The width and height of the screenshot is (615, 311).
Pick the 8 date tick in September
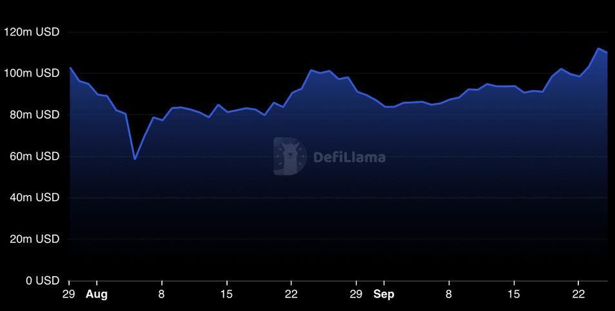coord(449,294)
